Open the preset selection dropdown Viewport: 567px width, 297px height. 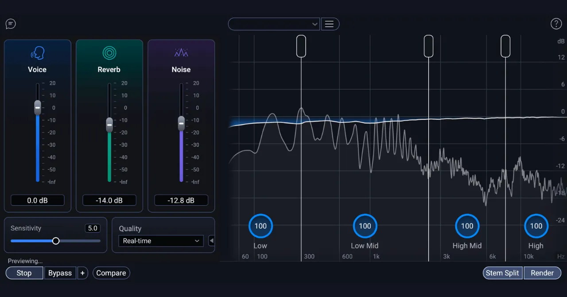[274, 24]
